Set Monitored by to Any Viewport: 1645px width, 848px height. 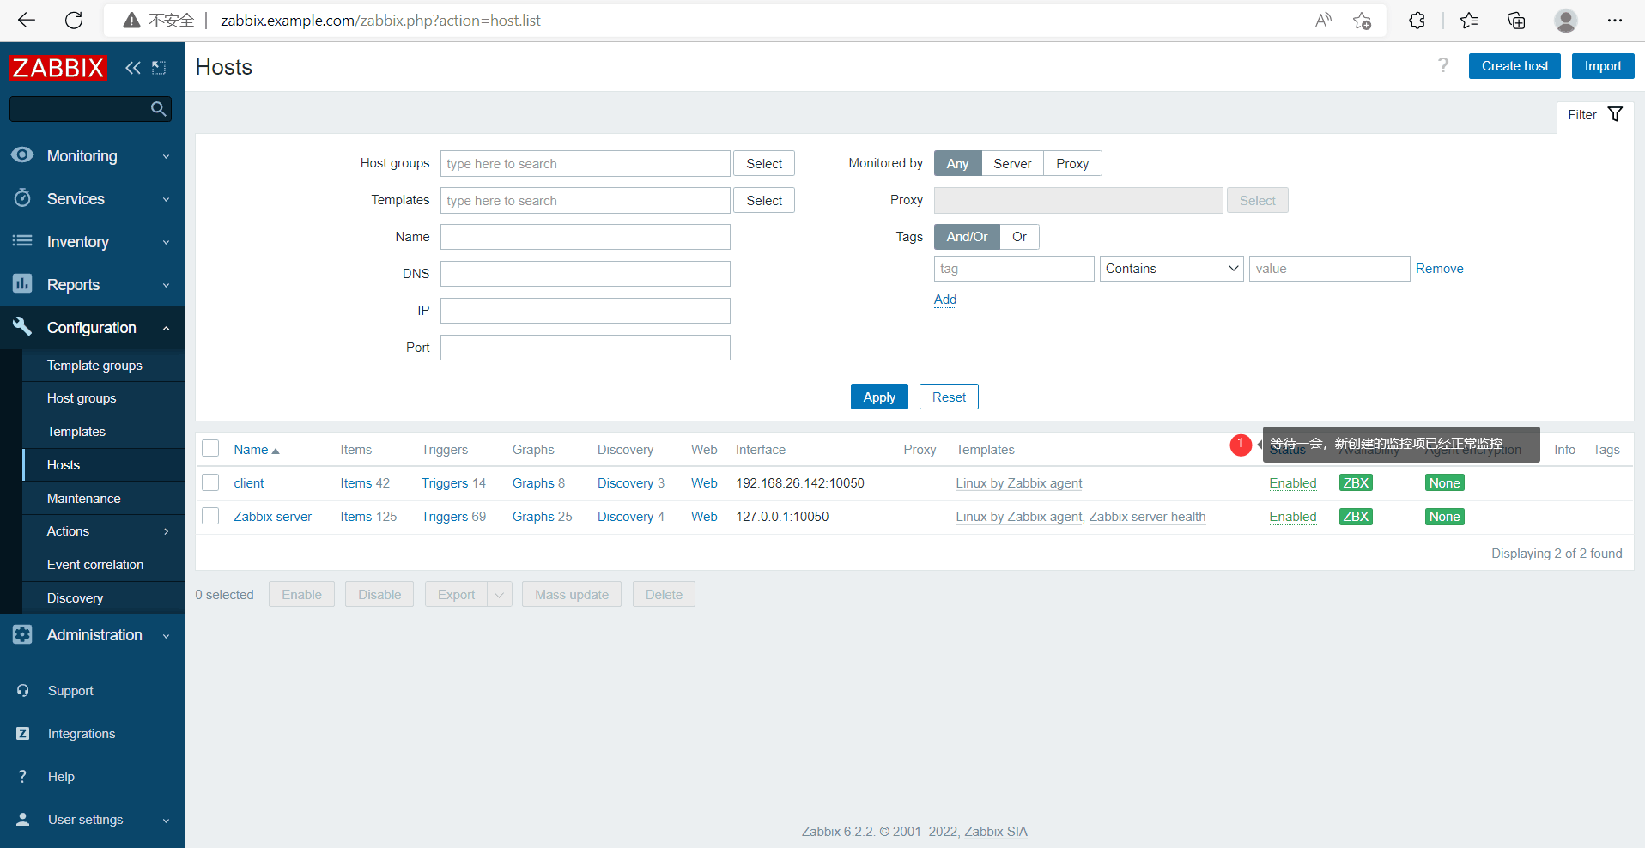coord(957,163)
